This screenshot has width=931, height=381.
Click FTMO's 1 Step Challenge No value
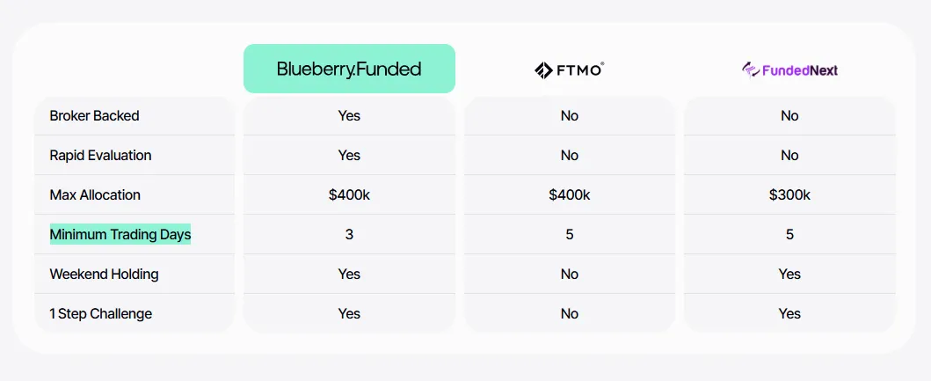point(570,313)
